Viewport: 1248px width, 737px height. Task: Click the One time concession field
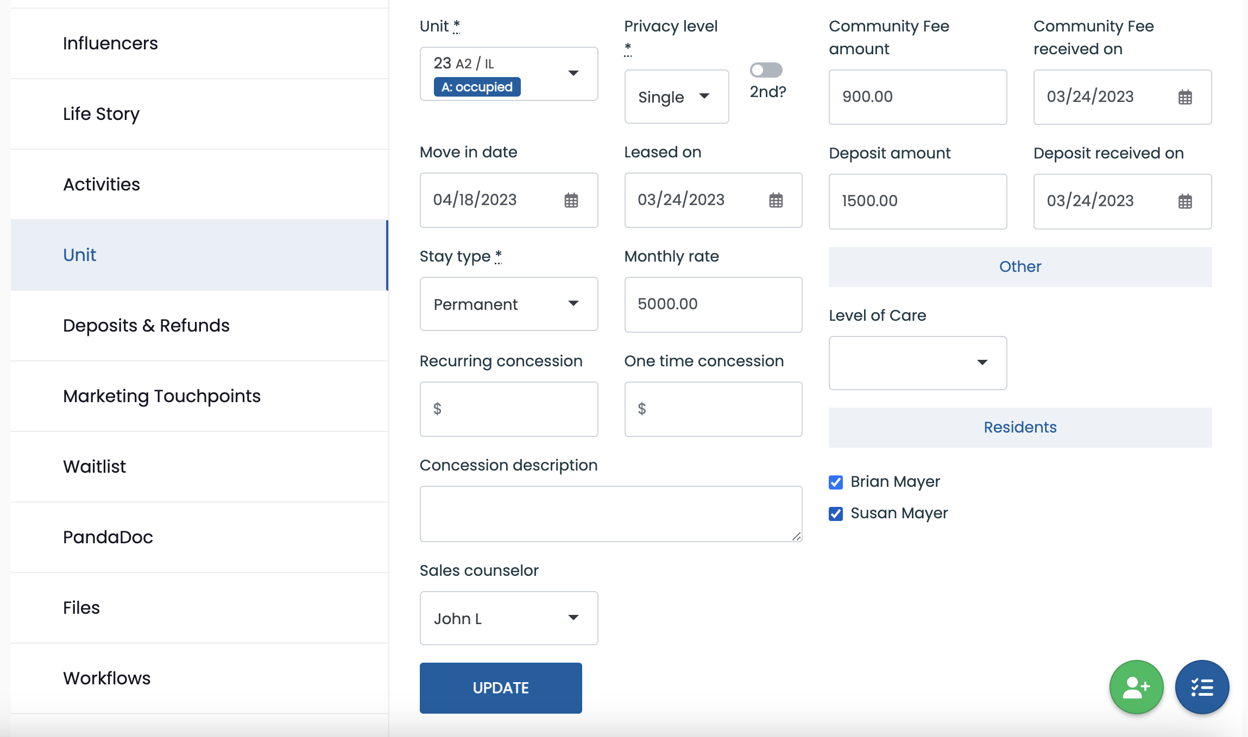pos(713,409)
